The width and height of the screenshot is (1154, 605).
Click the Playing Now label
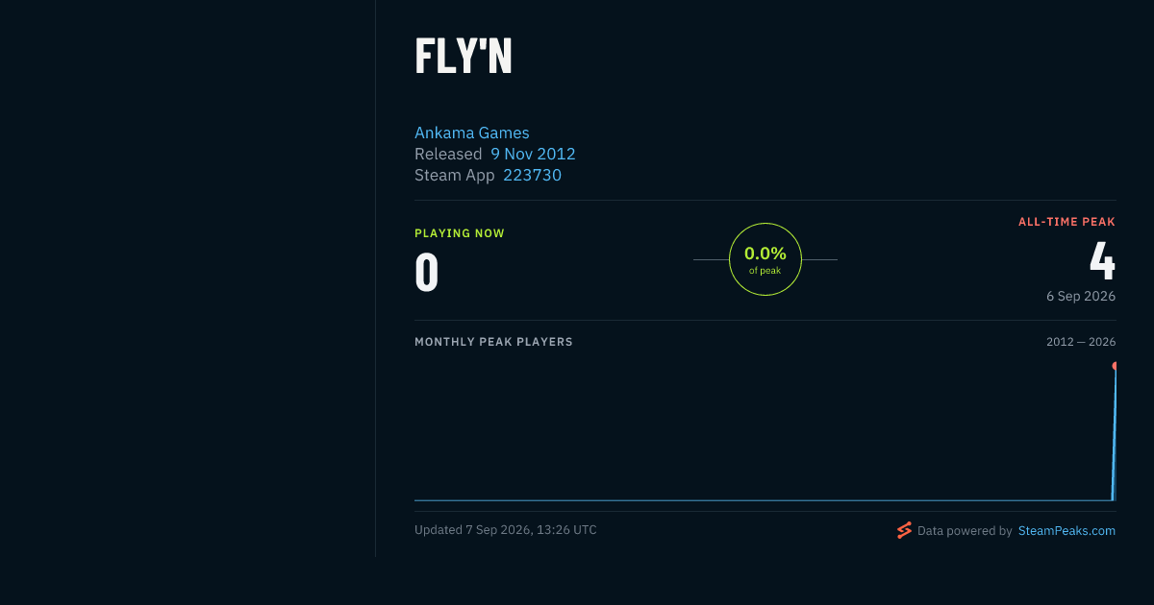460,233
